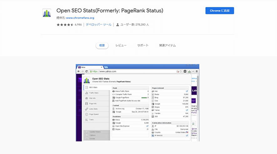Click Compete Traffic Rank row
Image resolution: width=277 pixels, height=154 pixels.
click(130, 95)
